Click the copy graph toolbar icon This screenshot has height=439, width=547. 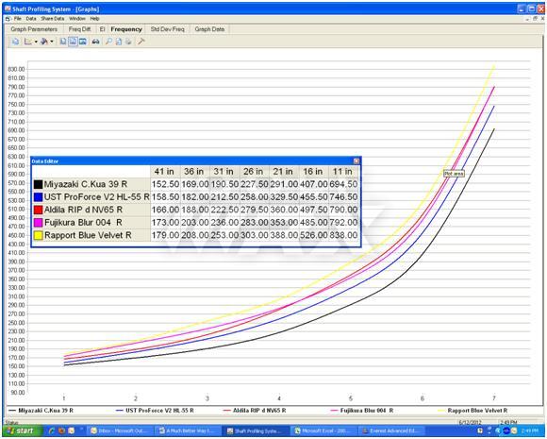(x=15, y=42)
